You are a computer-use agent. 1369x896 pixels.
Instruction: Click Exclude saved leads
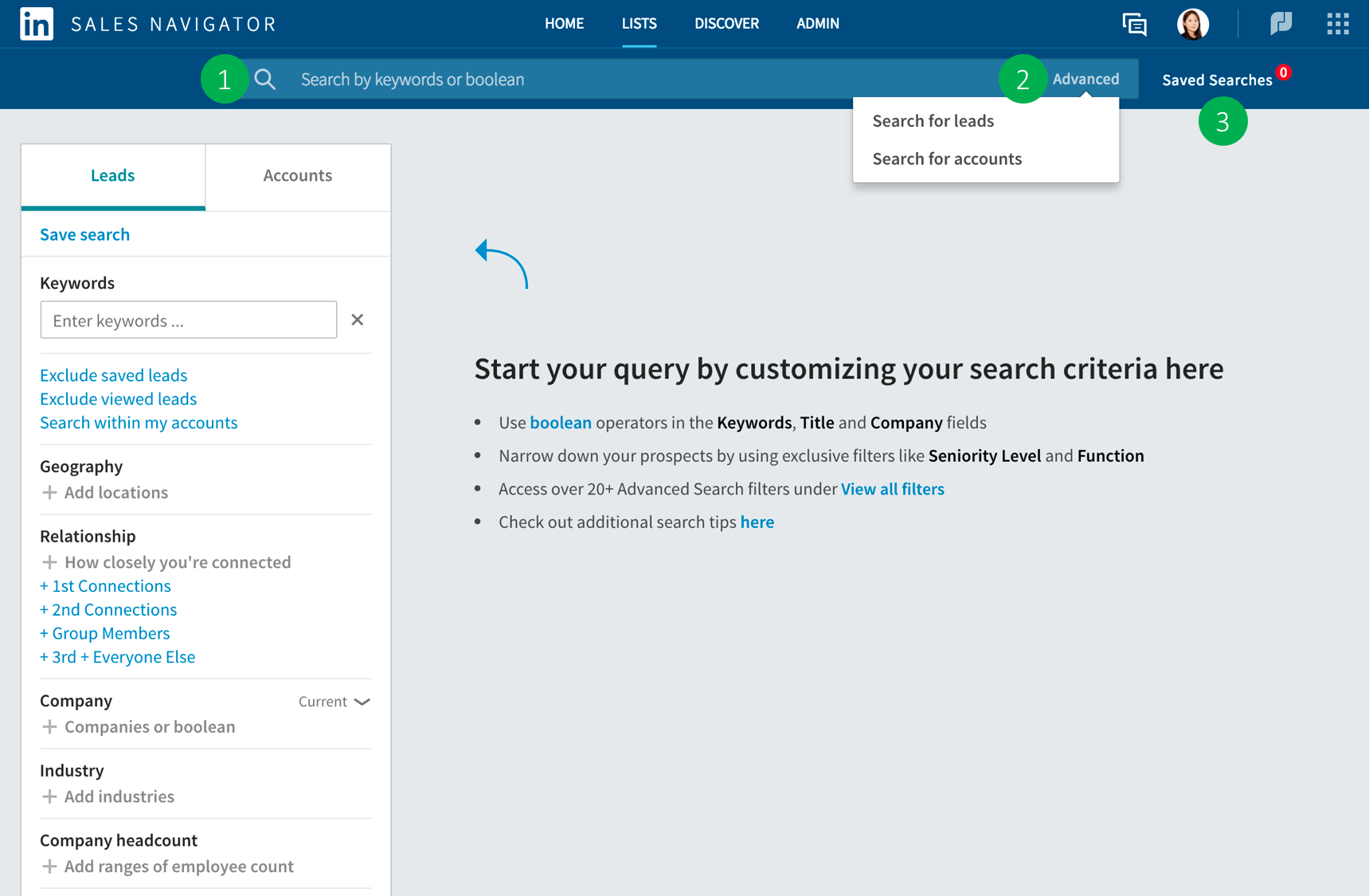pyautogui.click(x=114, y=375)
